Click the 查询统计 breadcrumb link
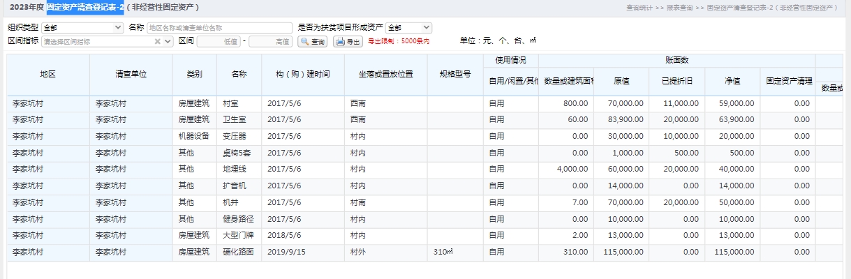The height and width of the screenshot is (279, 851). [640, 8]
